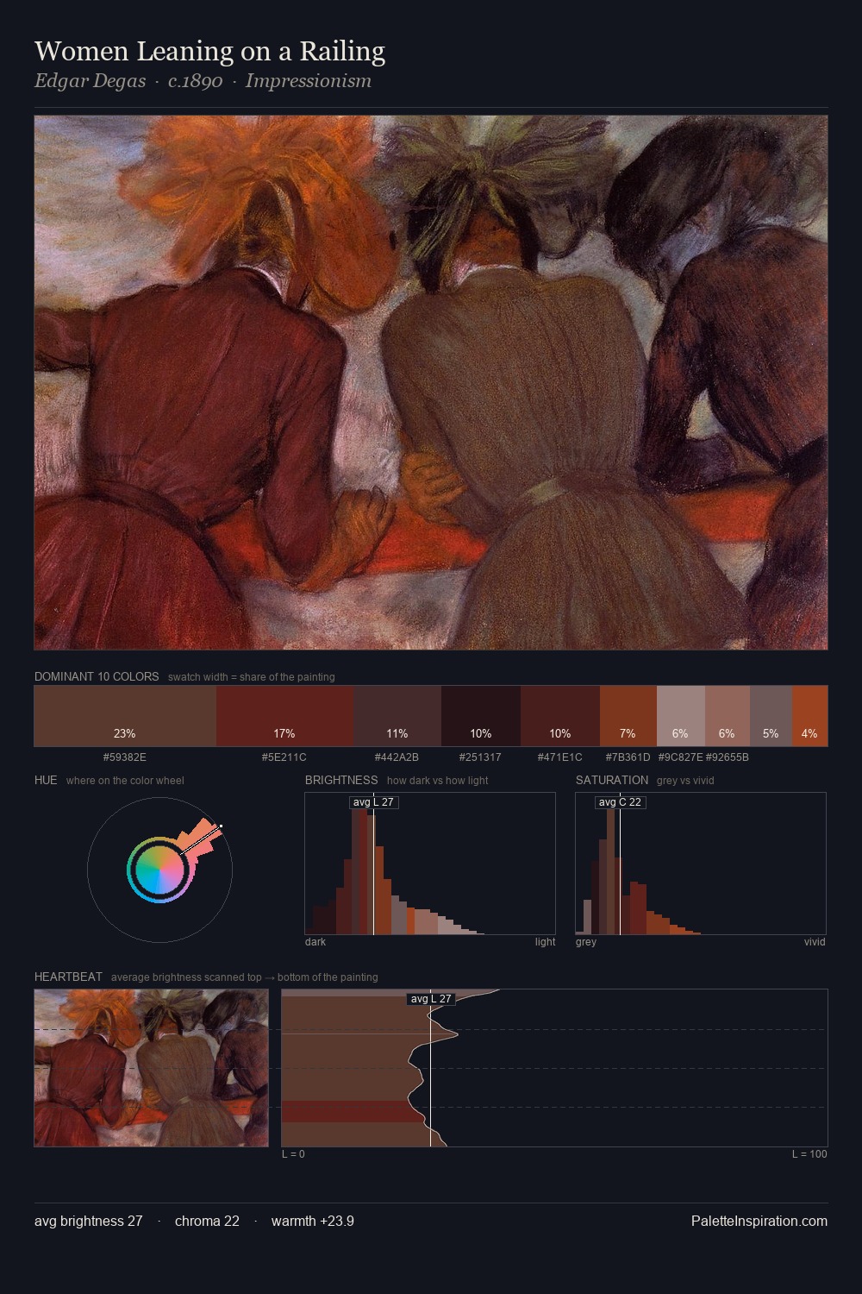Click the HUE section heading
The image size is (862, 1294).
pos(46,780)
